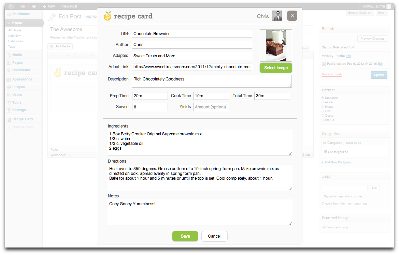
Task: Click Set featured image link
Action: 334,227
